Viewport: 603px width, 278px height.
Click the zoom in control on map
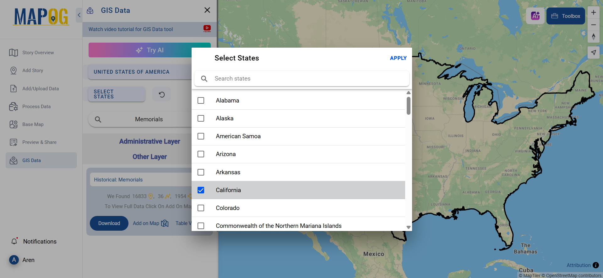[x=593, y=12]
